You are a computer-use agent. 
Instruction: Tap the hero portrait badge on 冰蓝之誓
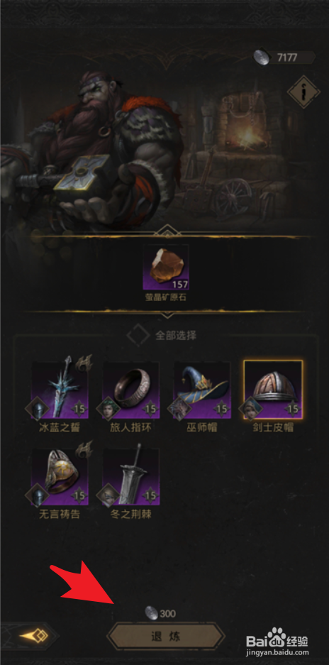coord(37,409)
